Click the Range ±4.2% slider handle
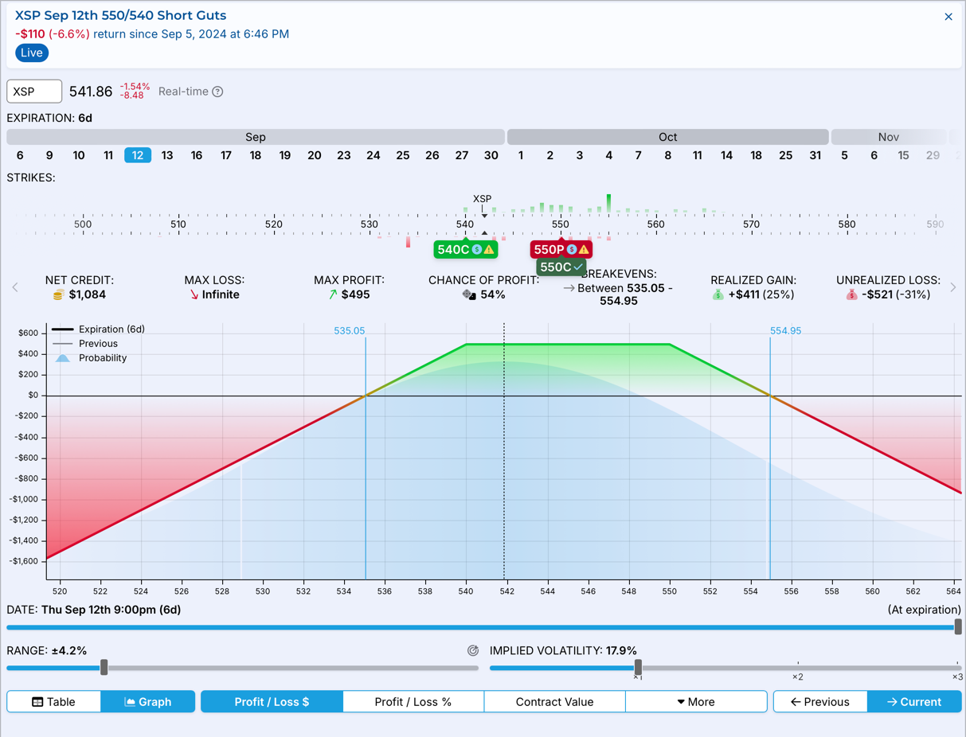This screenshot has width=966, height=737. (x=104, y=668)
